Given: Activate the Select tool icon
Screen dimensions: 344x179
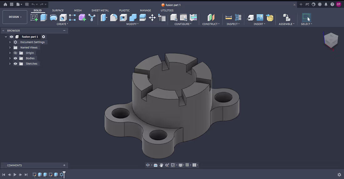Looking at the screenshot, I should [x=306, y=17].
